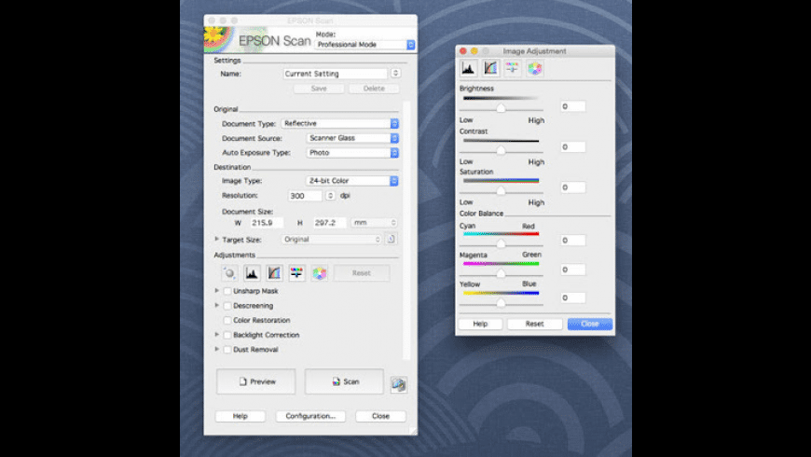Open Settings Name stepper
The image size is (811, 457).
coord(395,74)
